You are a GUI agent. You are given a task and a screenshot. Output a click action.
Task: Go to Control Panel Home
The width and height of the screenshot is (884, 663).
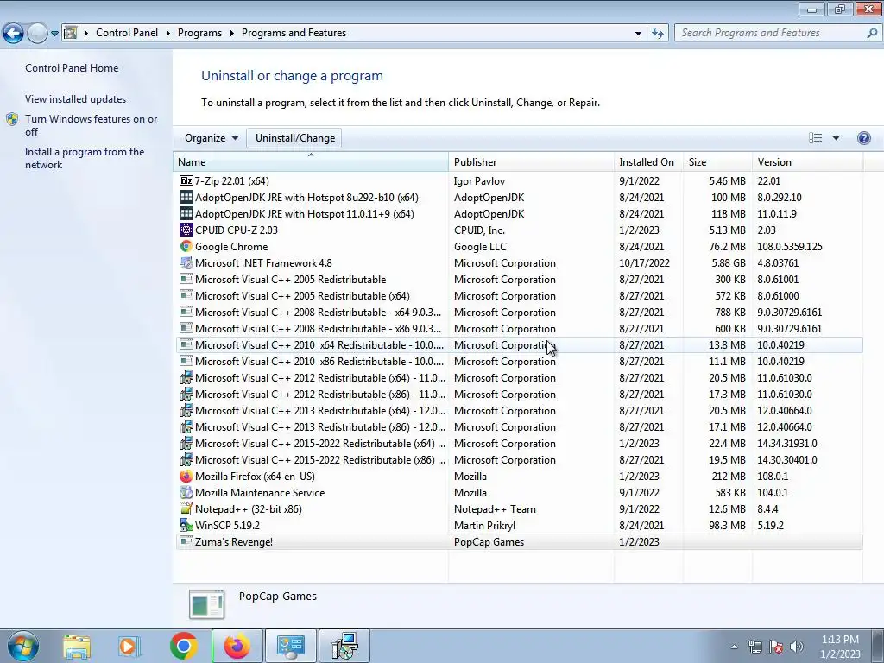point(72,68)
